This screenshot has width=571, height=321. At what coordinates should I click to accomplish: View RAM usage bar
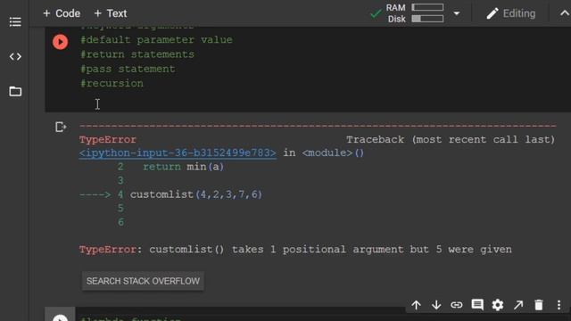click(427, 7)
